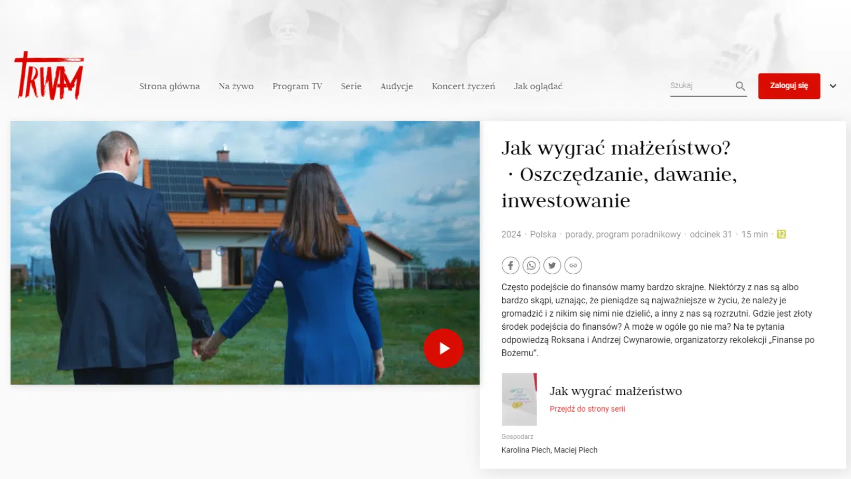Play the video with red button
851x479 pixels.
(443, 348)
